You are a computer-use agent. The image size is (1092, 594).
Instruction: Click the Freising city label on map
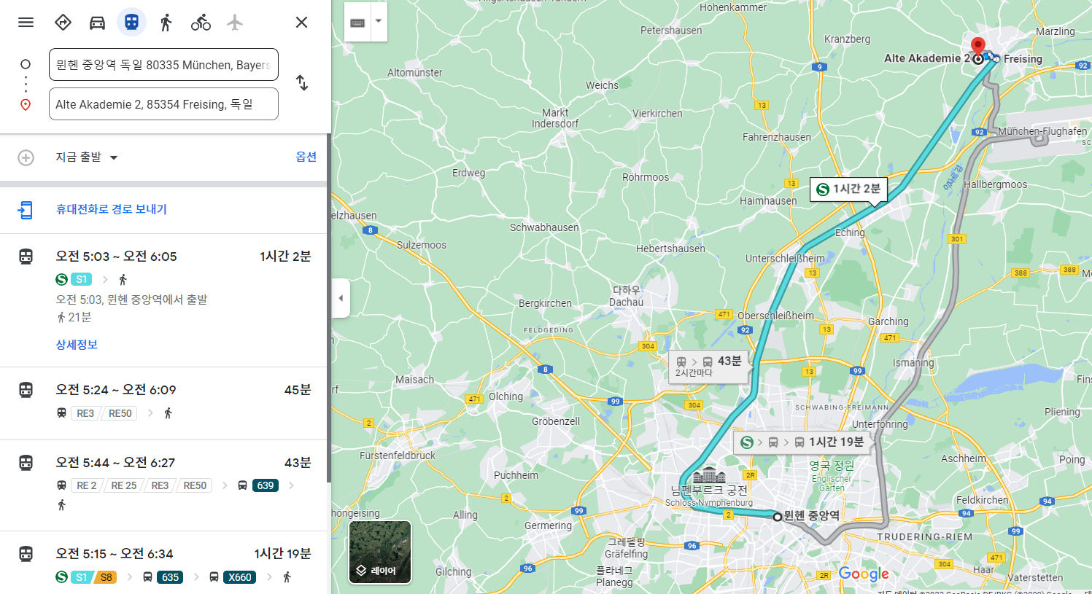click(1023, 59)
